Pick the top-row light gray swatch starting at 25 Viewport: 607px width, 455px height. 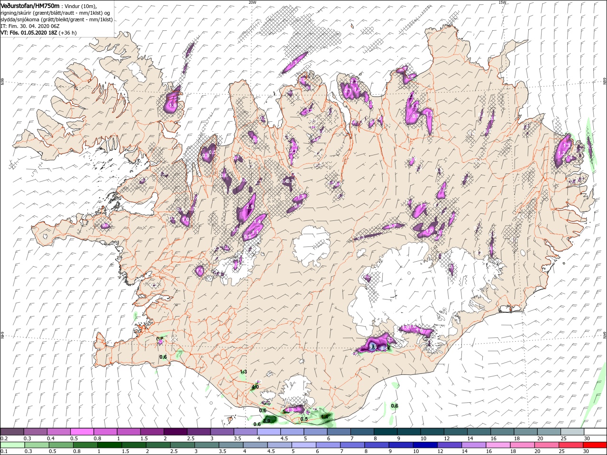point(572,432)
